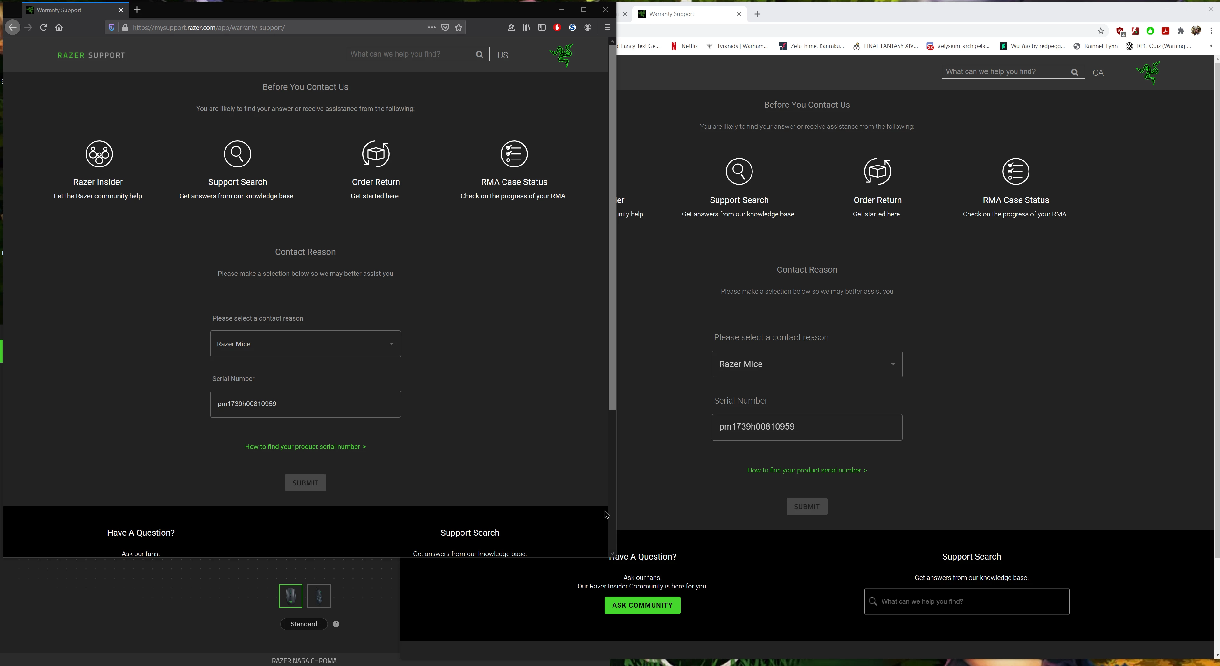This screenshot has width=1220, height=666.
Task: Click the Razer snake logo
Action: (561, 55)
